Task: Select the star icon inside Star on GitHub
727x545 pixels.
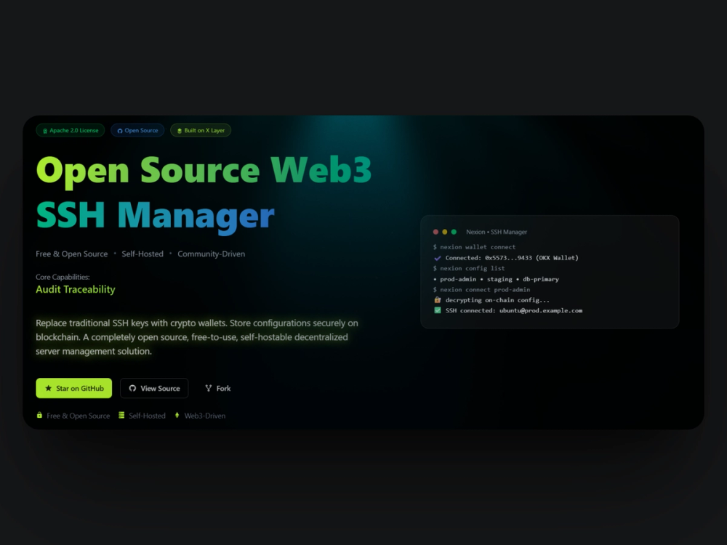Action: click(49, 388)
